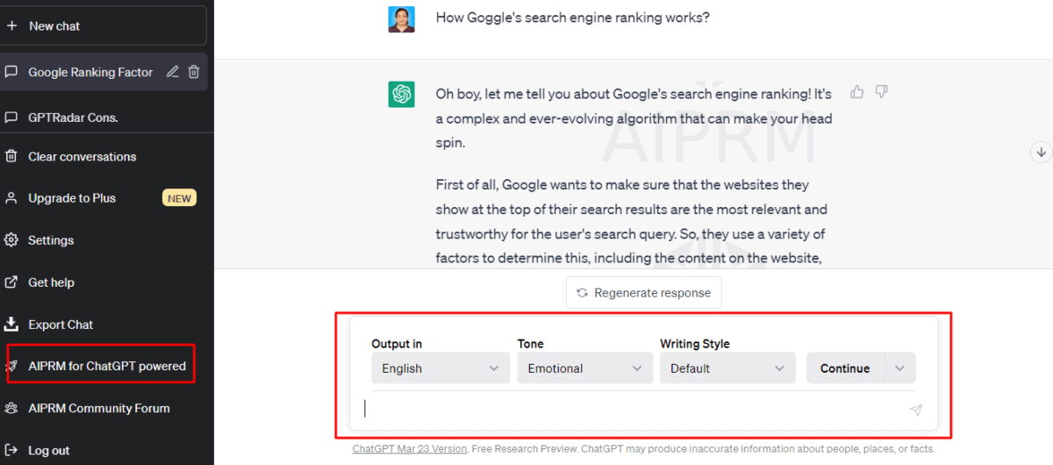This screenshot has width=1053, height=465.
Task: Click Regenerate response button
Action: click(x=643, y=293)
